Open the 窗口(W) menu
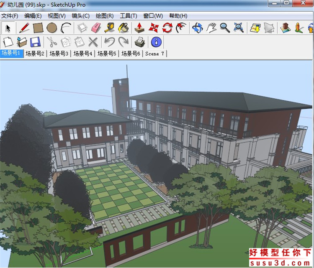The width and height of the screenshot is (314, 268). (x=153, y=16)
